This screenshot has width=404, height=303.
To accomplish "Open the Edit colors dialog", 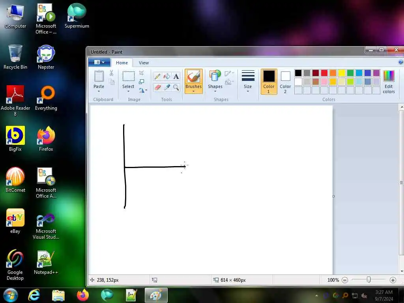I will pos(389,82).
